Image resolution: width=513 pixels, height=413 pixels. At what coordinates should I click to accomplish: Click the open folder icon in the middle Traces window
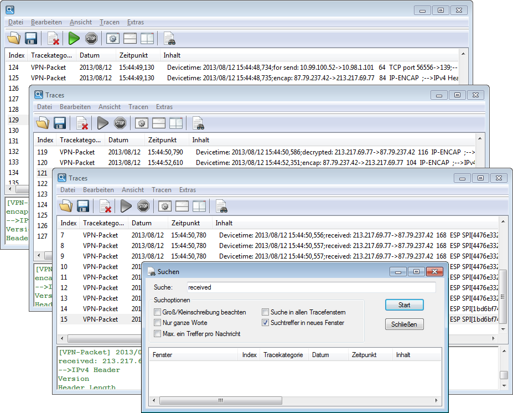pos(42,123)
